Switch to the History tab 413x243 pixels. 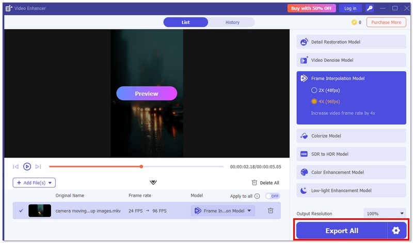tap(232, 22)
